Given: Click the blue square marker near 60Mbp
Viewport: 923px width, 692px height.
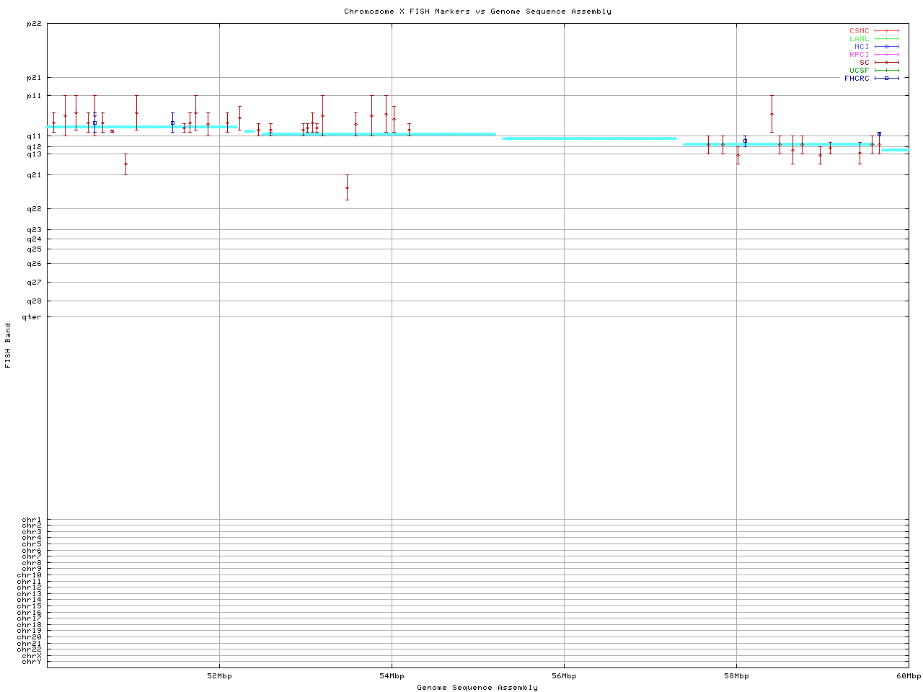Looking at the screenshot, I should coord(879,134).
